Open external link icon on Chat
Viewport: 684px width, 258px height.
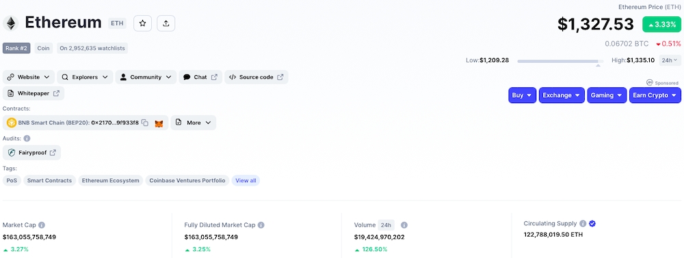click(214, 77)
